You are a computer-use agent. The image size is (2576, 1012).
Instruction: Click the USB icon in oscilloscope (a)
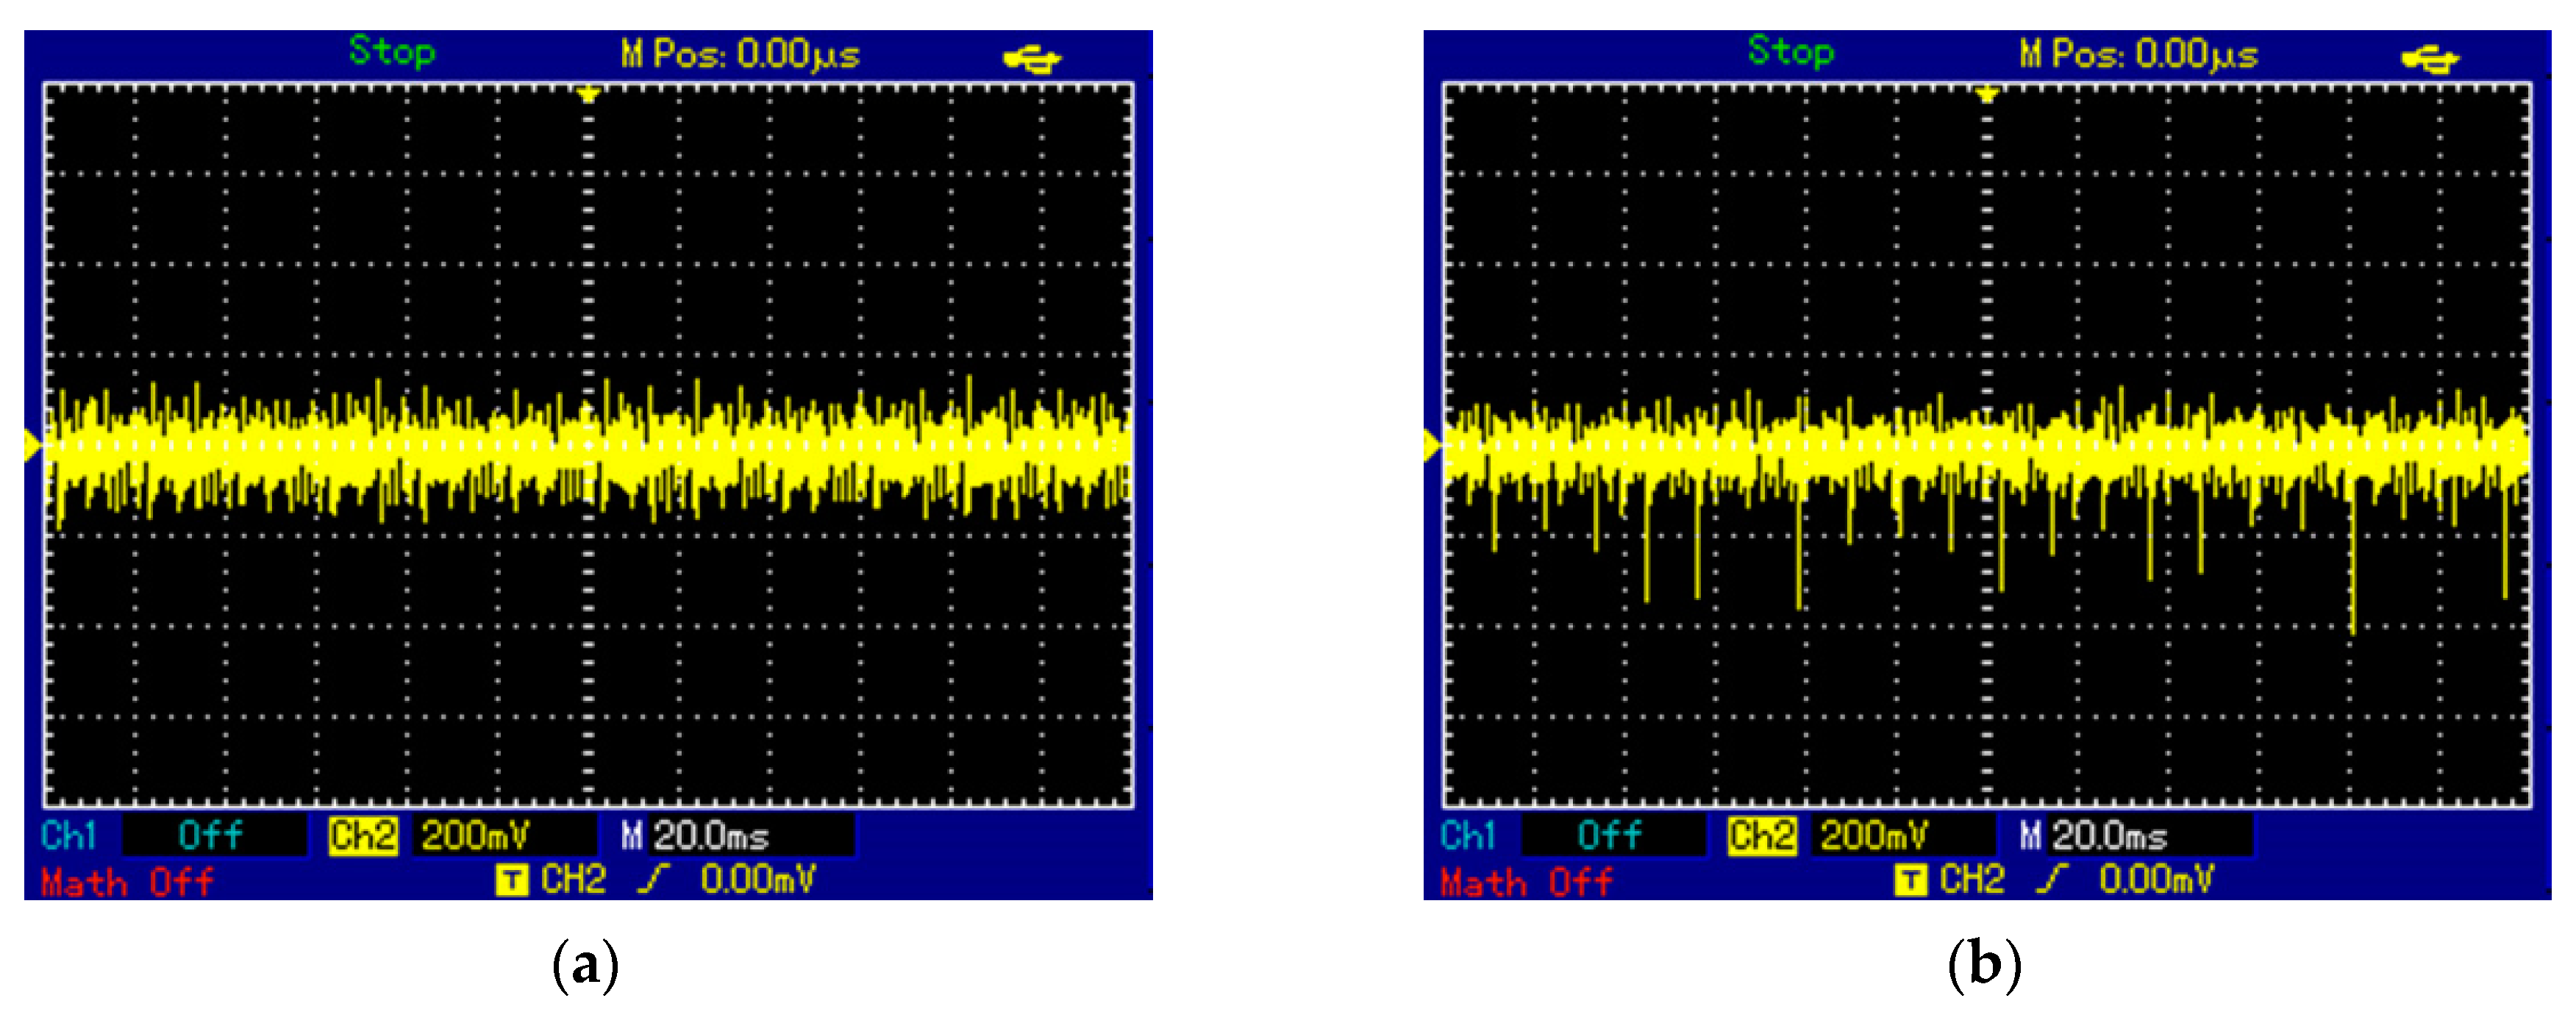(x=1032, y=60)
